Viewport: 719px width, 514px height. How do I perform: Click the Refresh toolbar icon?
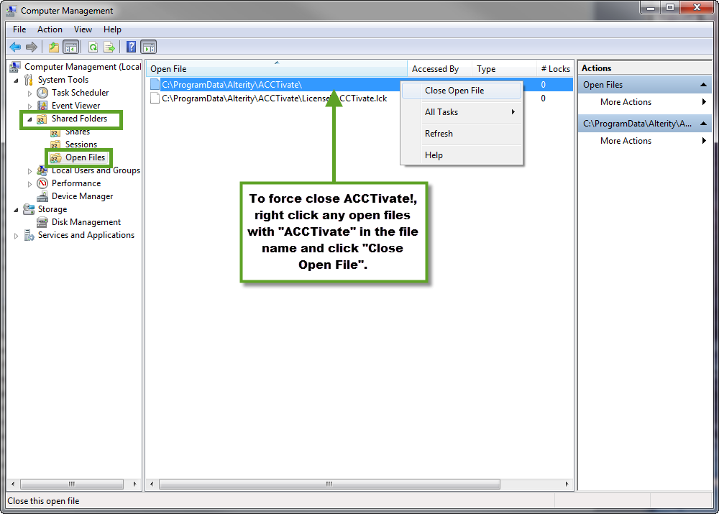pyautogui.click(x=93, y=47)
